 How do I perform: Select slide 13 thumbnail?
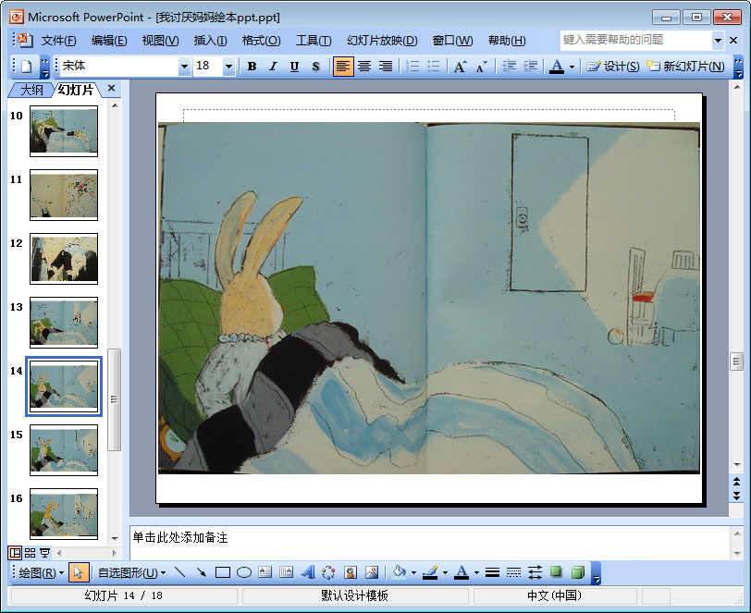click(64, 323)
